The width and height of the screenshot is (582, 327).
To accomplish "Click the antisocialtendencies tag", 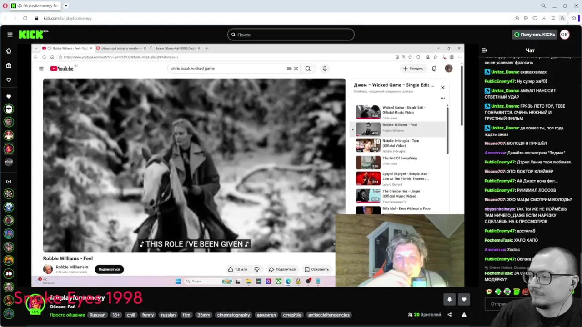I will [329, 315].
